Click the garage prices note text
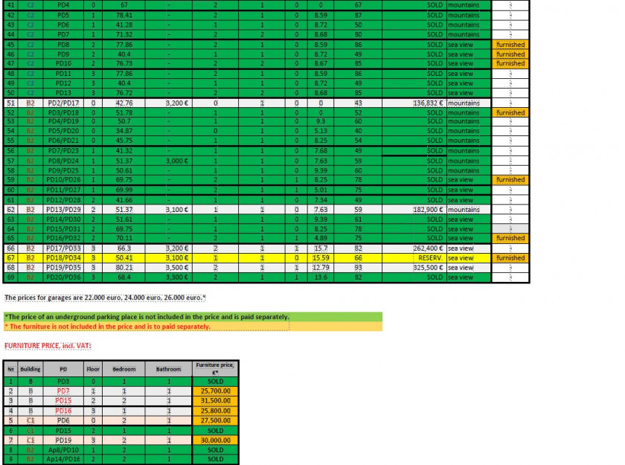Viewport: 625px width, 465px height. click(105, 298)
